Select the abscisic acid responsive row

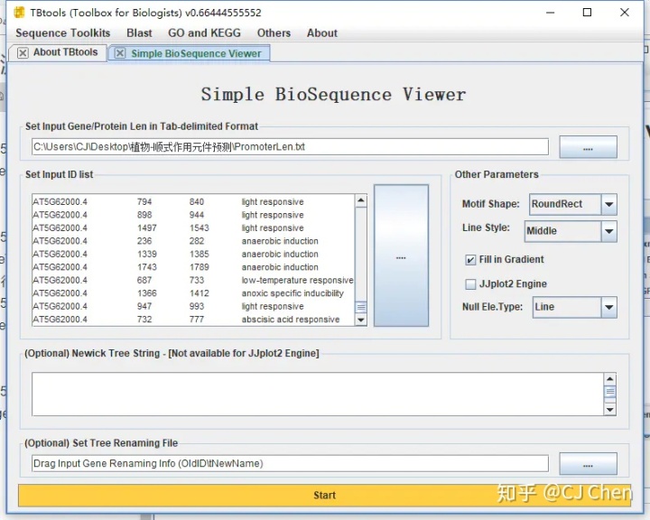pyautogui.click(x=193, y=320)
